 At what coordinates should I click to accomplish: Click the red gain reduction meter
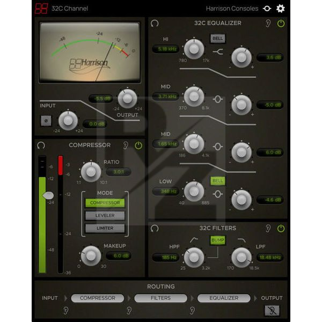60,214
